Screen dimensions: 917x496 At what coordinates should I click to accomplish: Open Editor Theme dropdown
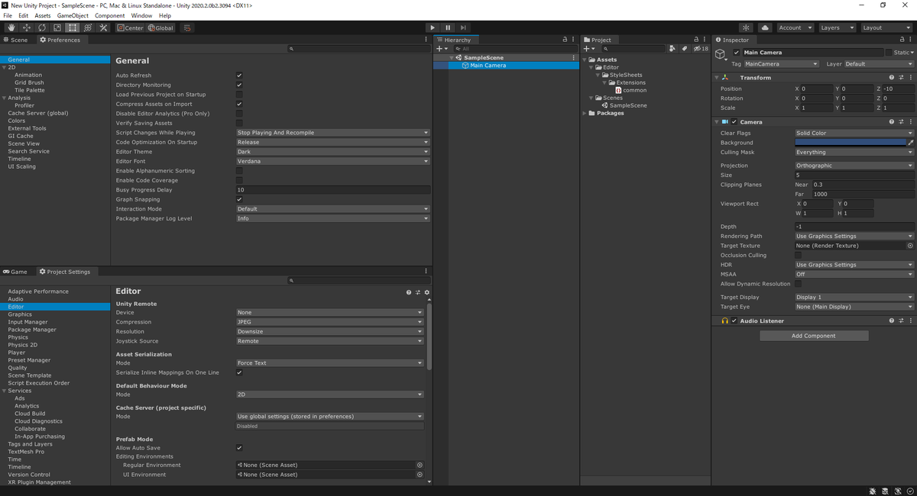click(x=332, y=152)
